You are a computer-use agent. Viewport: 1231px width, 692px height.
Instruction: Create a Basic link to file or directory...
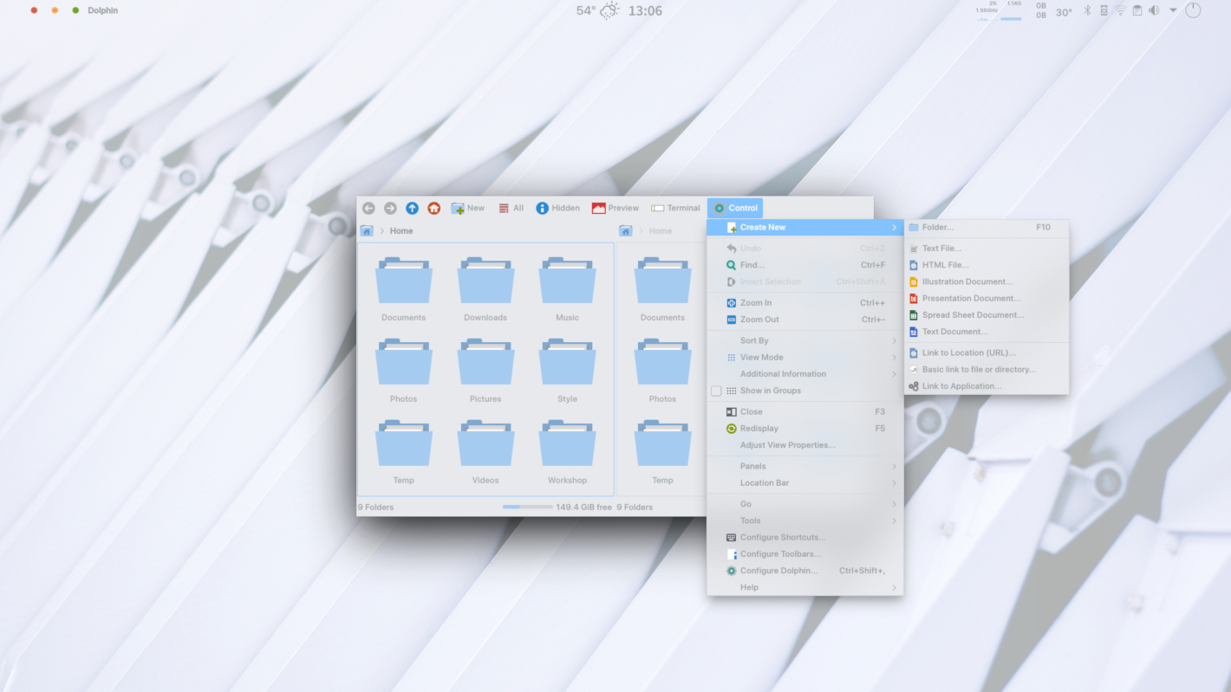(986, 369)
